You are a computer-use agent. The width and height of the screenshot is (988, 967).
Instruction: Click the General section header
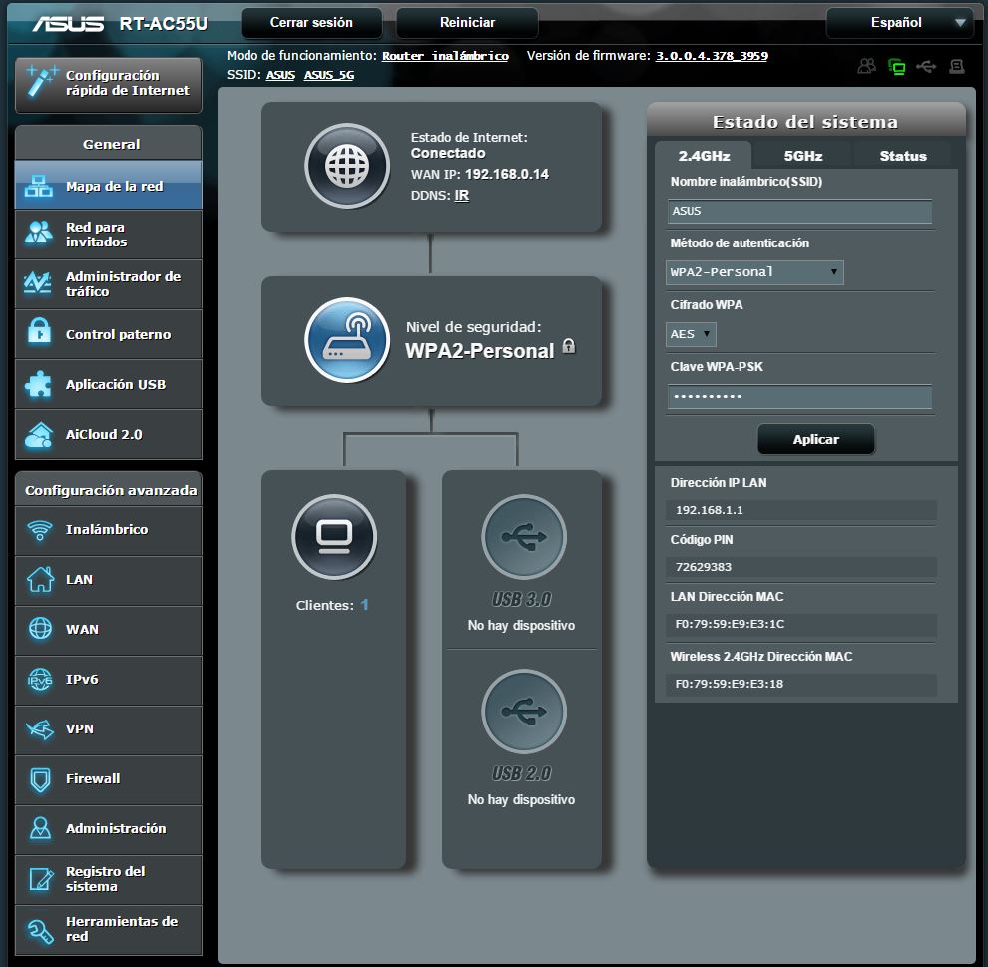coord(109,143)
